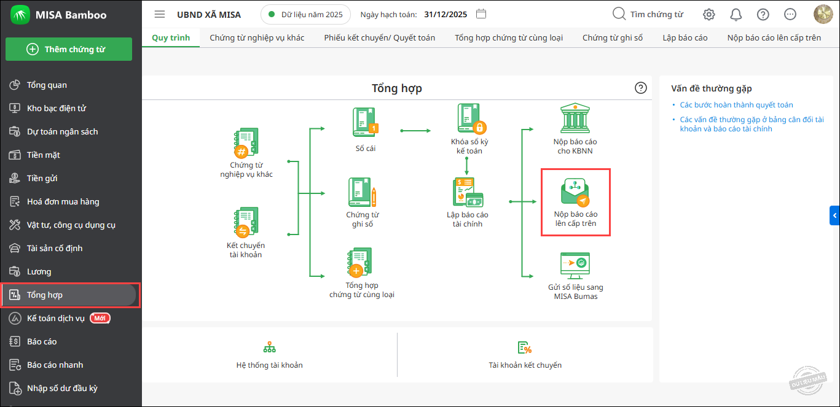
Task: Open Tổng quan in the sidebar
Action: [71, 85]
